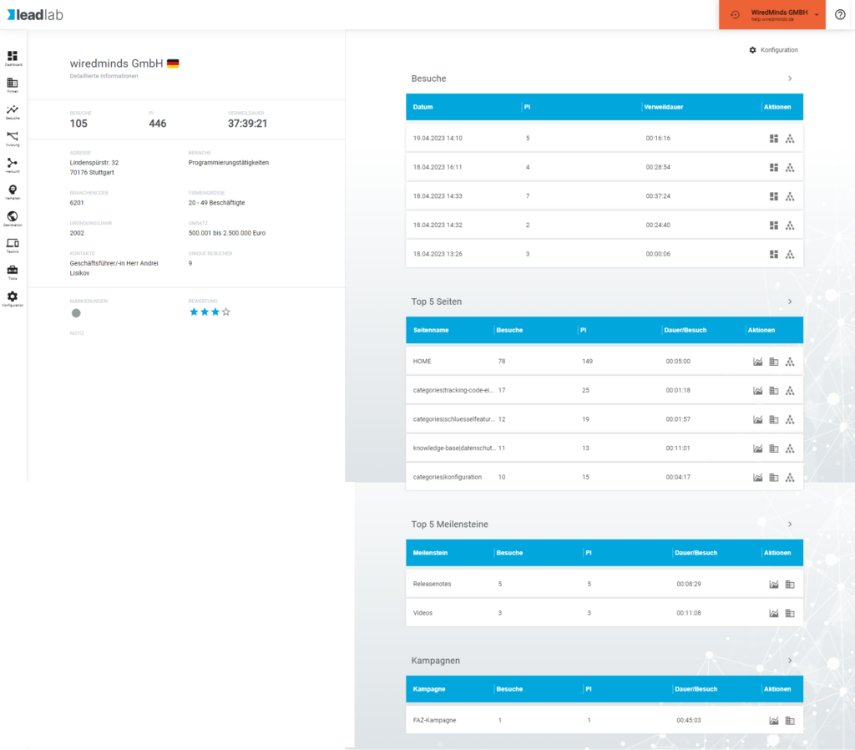Click the FAZ-Kampagne campaign name

point(434,720)
